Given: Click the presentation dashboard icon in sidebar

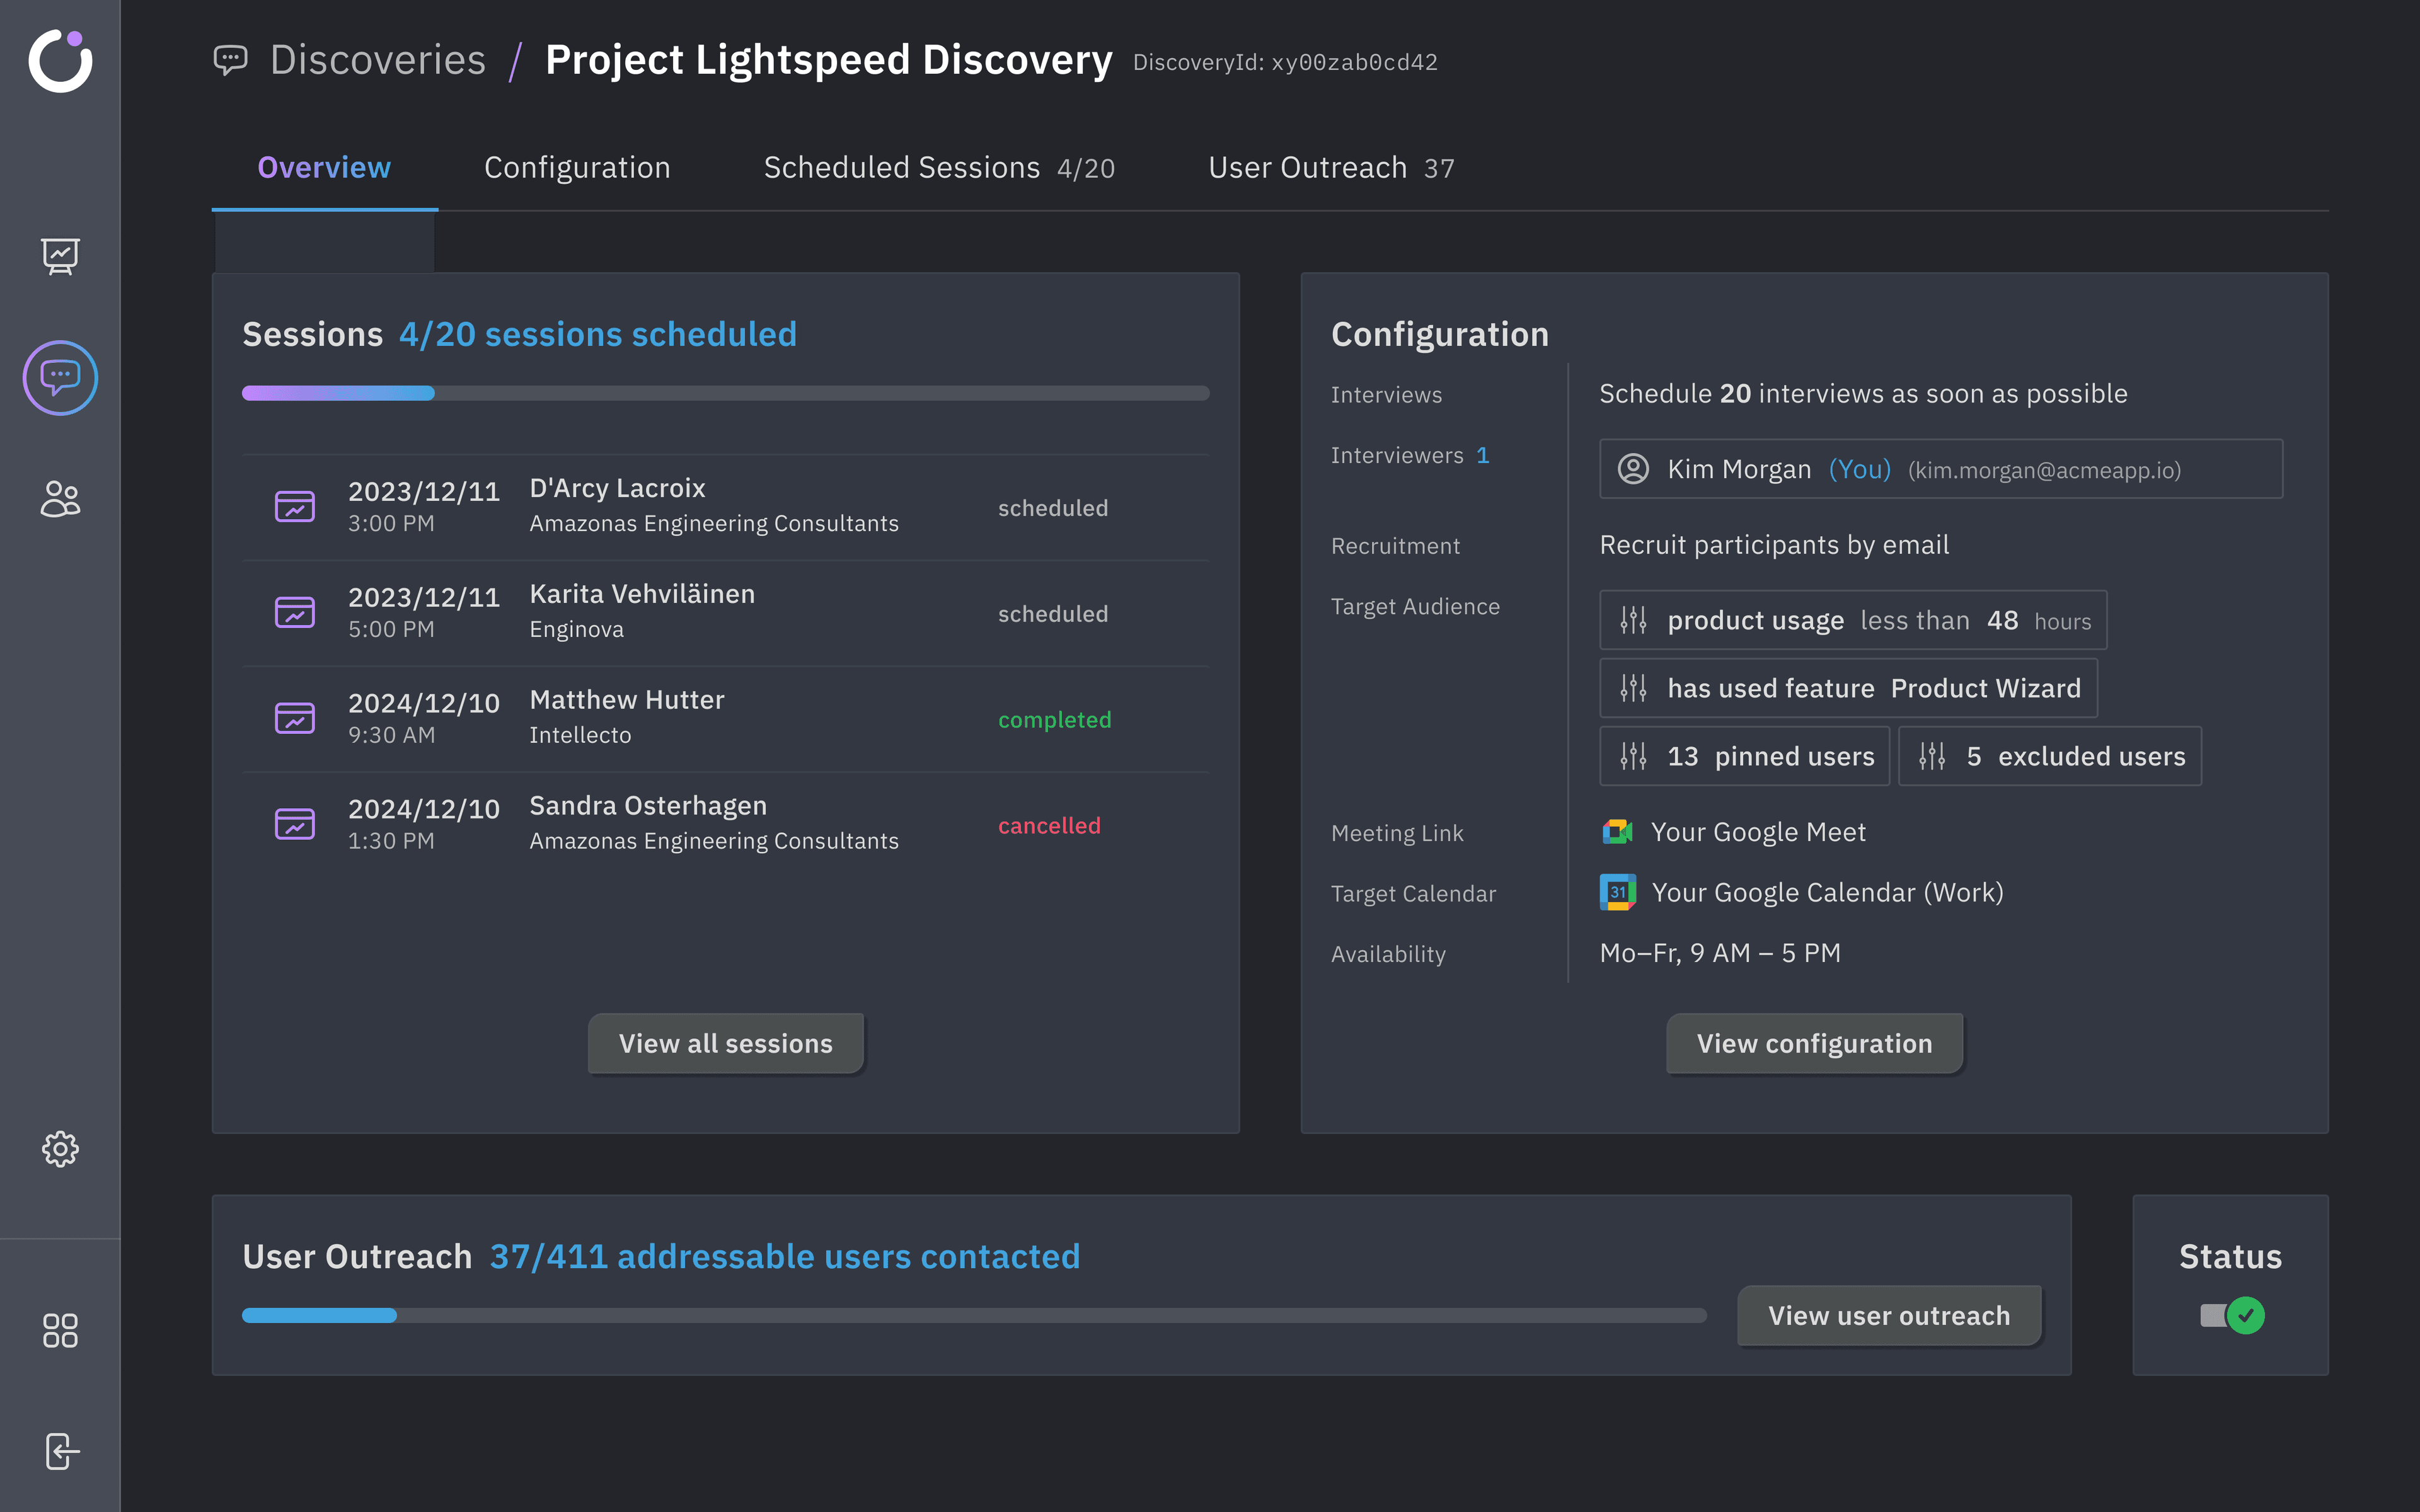Looking at the screenshot, I should tap(60, 256).
